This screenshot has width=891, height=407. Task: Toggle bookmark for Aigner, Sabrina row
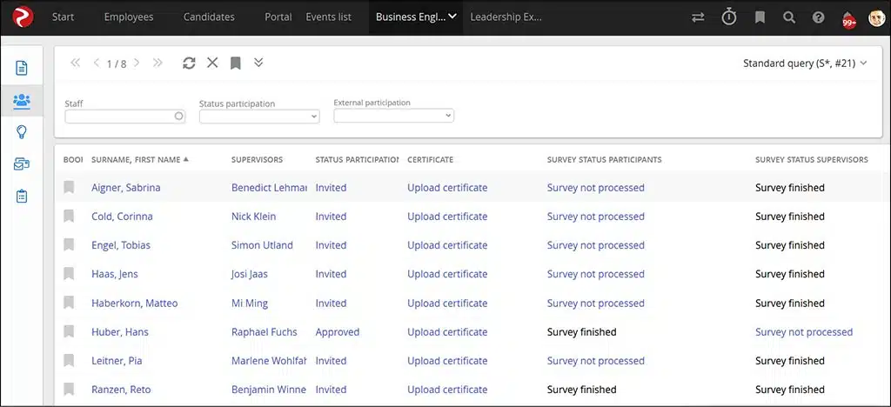[x=69, y=188]
